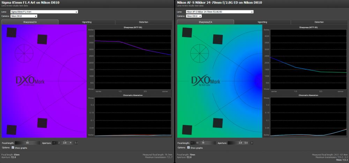
Task: Uncheck Show graphs in Nikon 24-70mm panel
Action: click(188, 147)
